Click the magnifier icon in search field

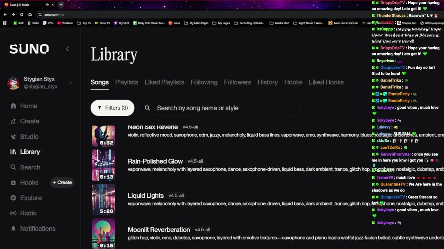click(147, 108)
